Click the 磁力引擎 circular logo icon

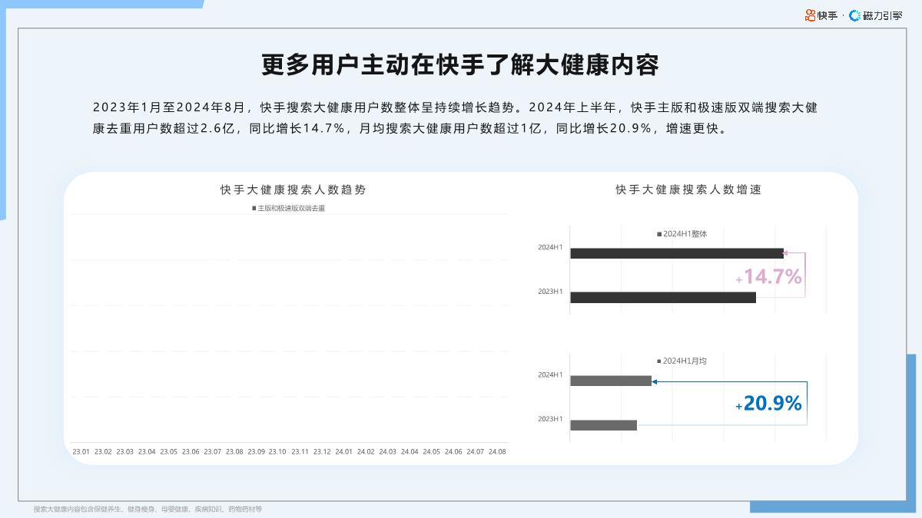click(x=854, y=14)
